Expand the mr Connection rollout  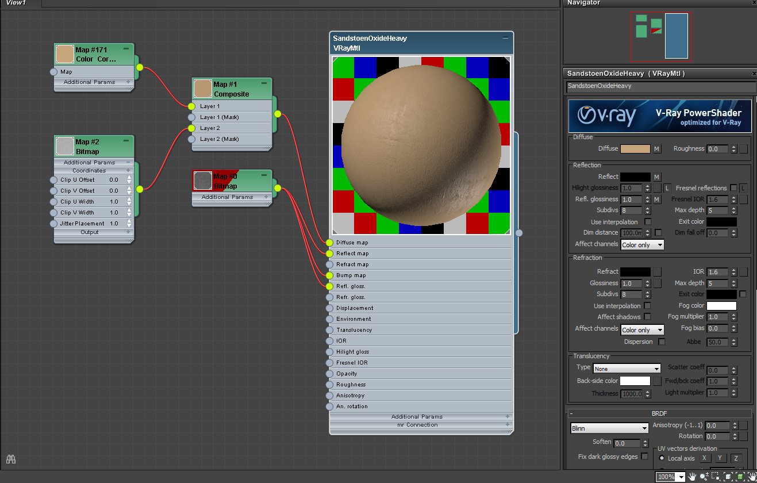point(421,425)
